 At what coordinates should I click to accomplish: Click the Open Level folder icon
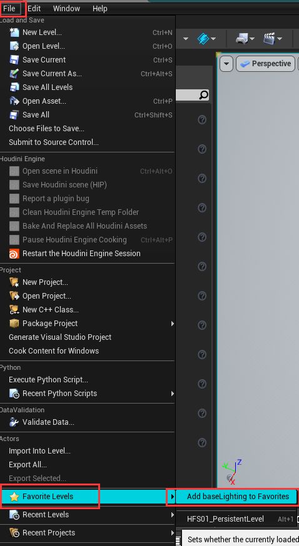[14, 46]
